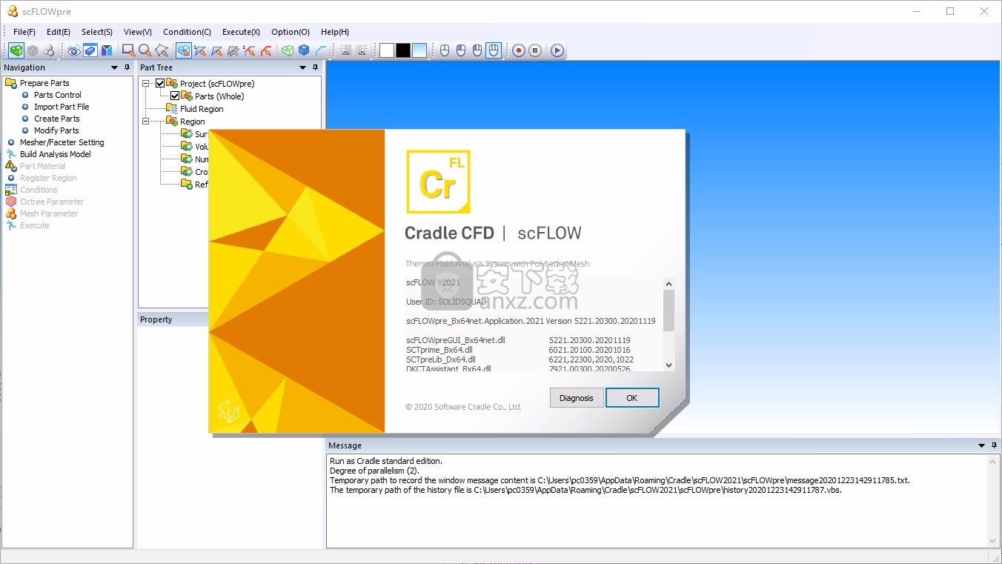1002x564 pixels.
Task: Select the Parts (Whole) tree label
Action: point(219,96)
